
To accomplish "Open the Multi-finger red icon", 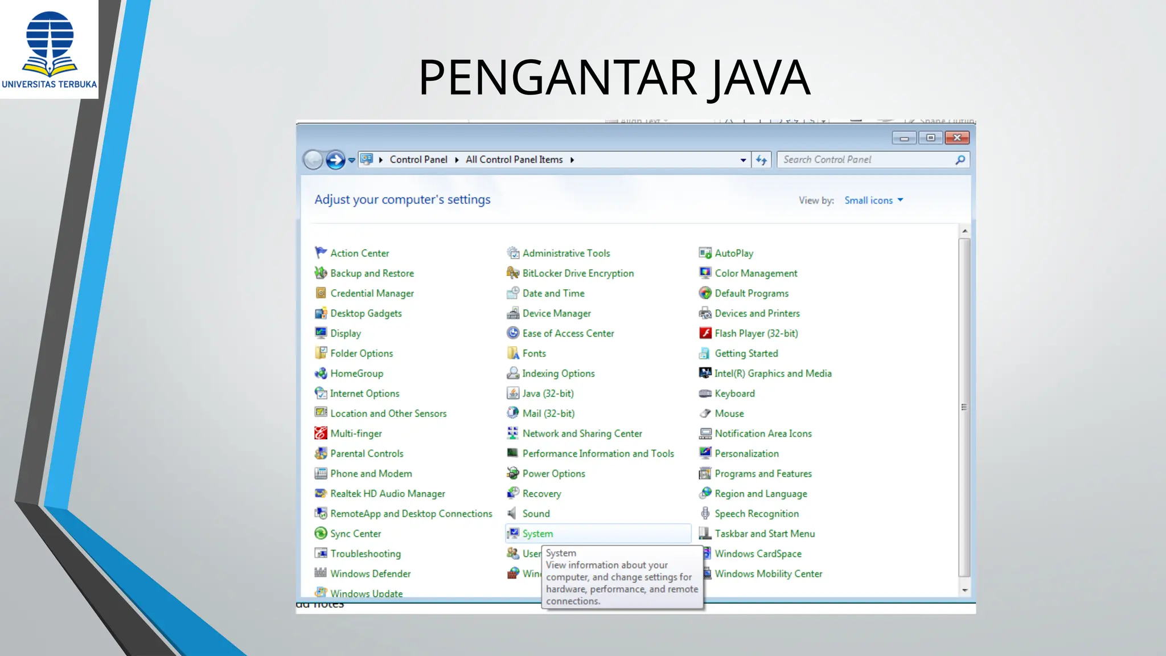I will [321, 433].
